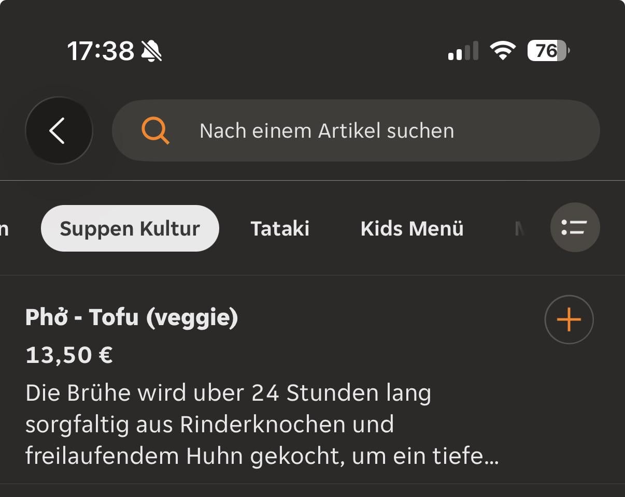
Task: Tap the Wi-Fi status icon
Action: (502, 51)
